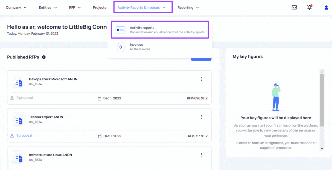Click the Published RFPs heading
Image resolution: width=332 pixels, height=170 pixels.
pyautogui.click(x=23, y=57)
